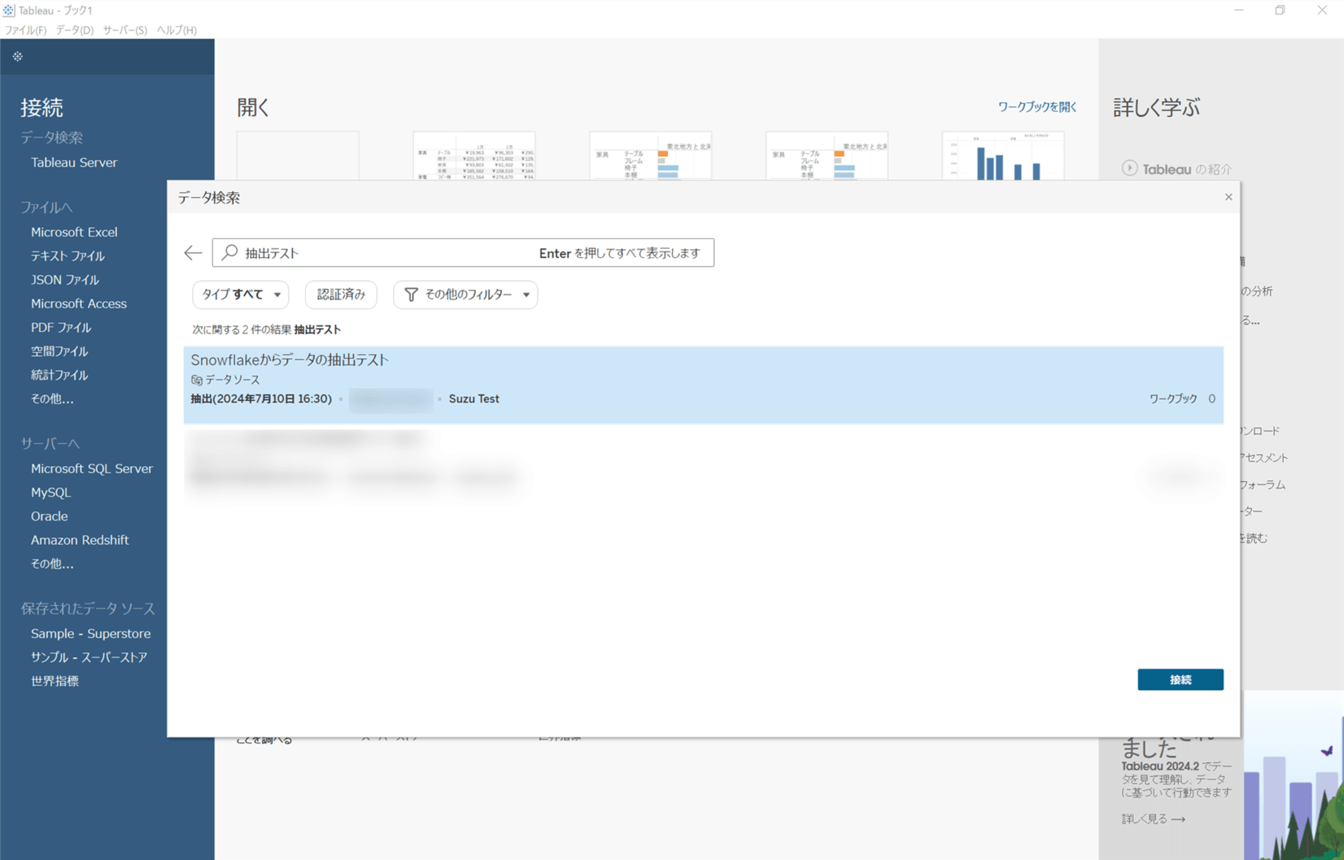Viewport: 1344px width, 860px height.
Task: Click the 接続 button in dialog
Action: [1180, 679]
